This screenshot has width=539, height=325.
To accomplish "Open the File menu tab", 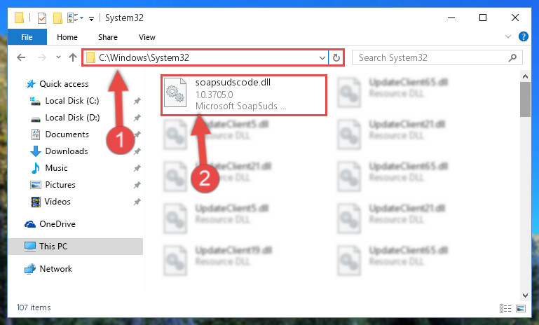I will tap(27, 37).
